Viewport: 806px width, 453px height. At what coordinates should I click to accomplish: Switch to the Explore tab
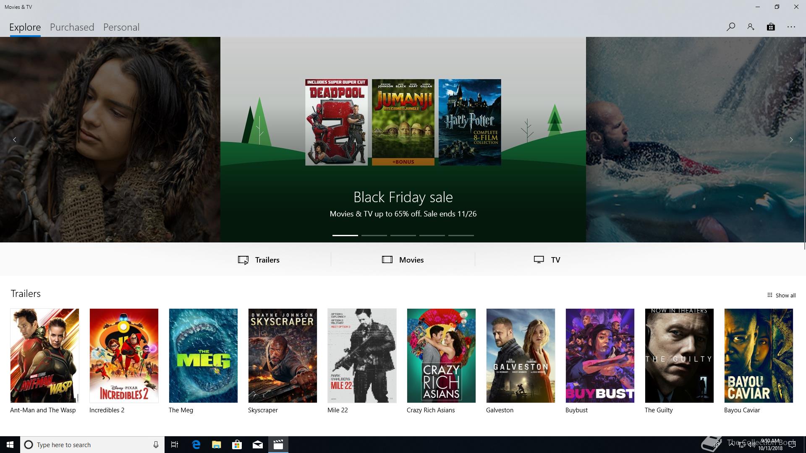[25, 27]
